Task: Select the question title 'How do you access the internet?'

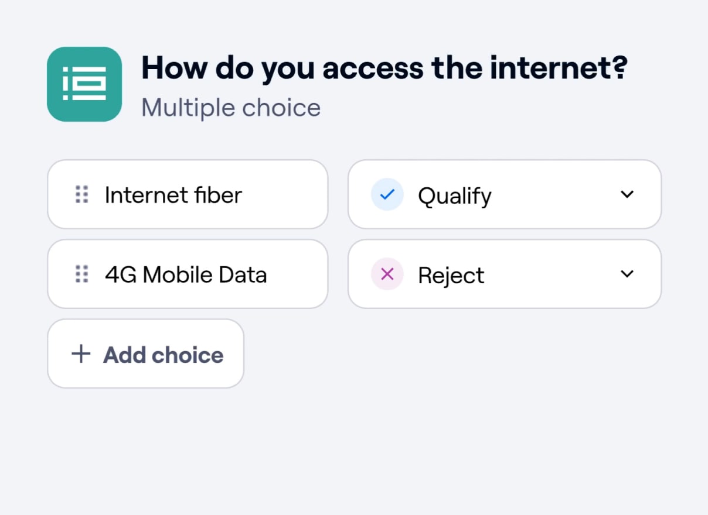Action: point(384,68)
